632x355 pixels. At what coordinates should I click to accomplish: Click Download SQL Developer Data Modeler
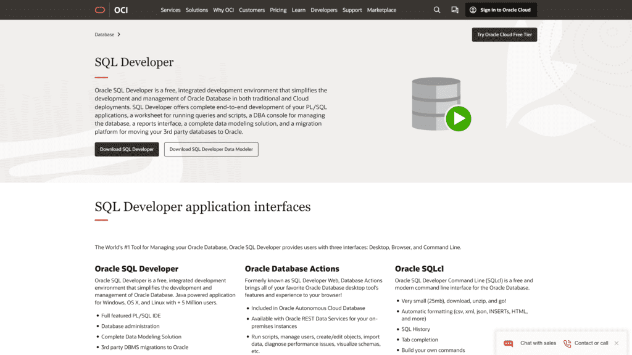coord(211,149)
